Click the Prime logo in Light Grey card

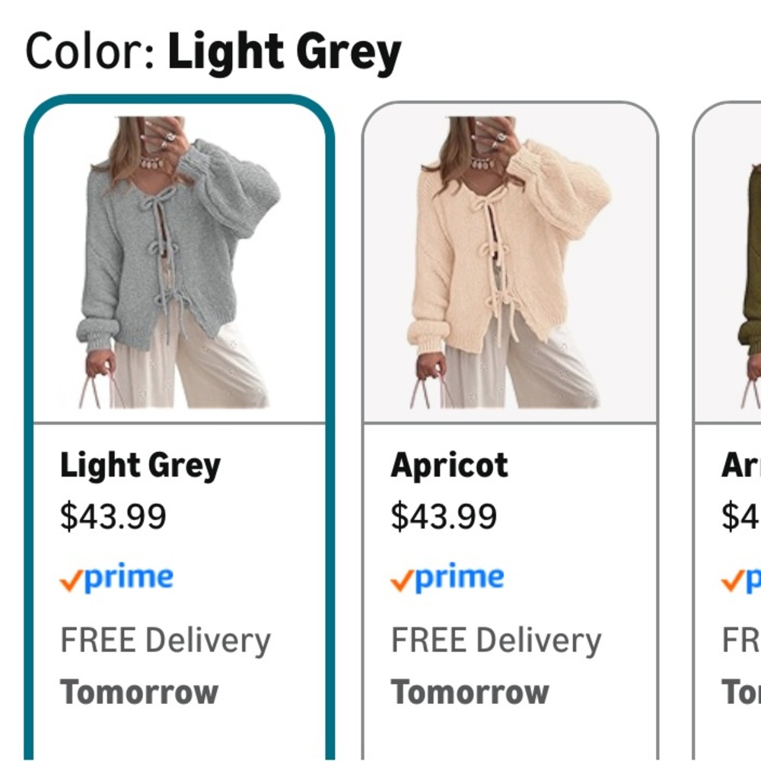coord(116,578)
